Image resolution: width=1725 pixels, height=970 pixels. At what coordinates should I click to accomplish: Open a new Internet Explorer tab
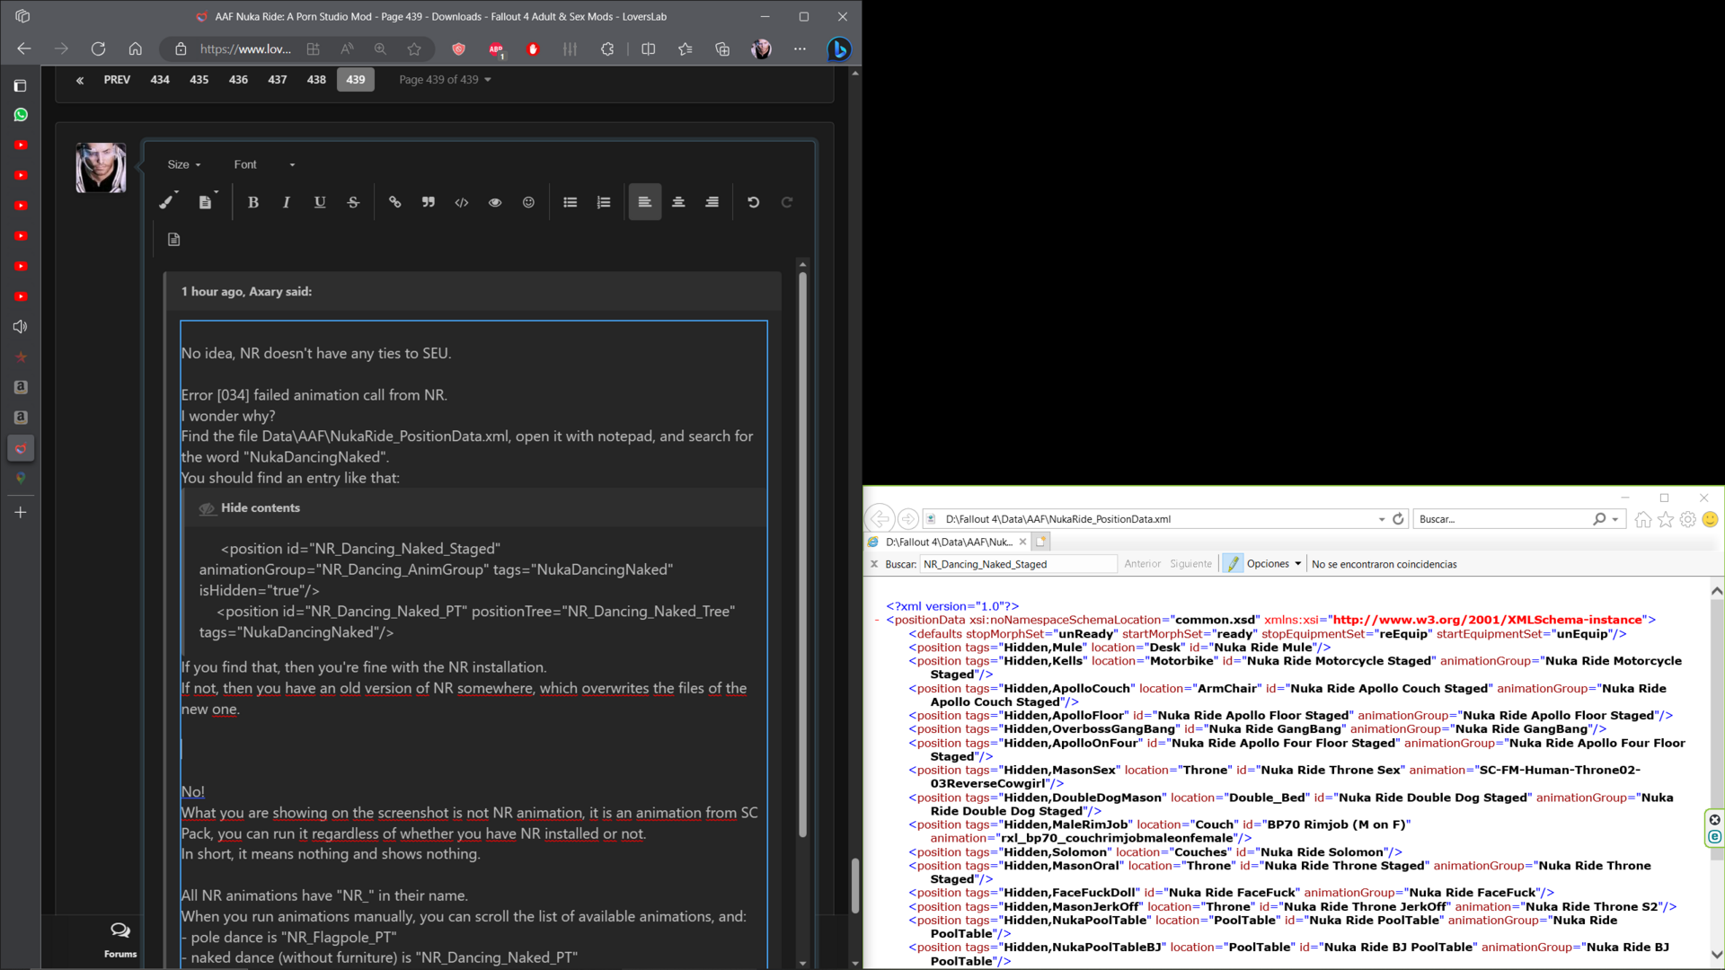(x=1041, y=542)
